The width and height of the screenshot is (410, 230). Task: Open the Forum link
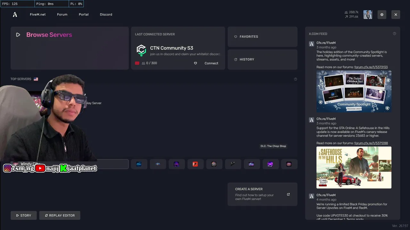(62, 14)
